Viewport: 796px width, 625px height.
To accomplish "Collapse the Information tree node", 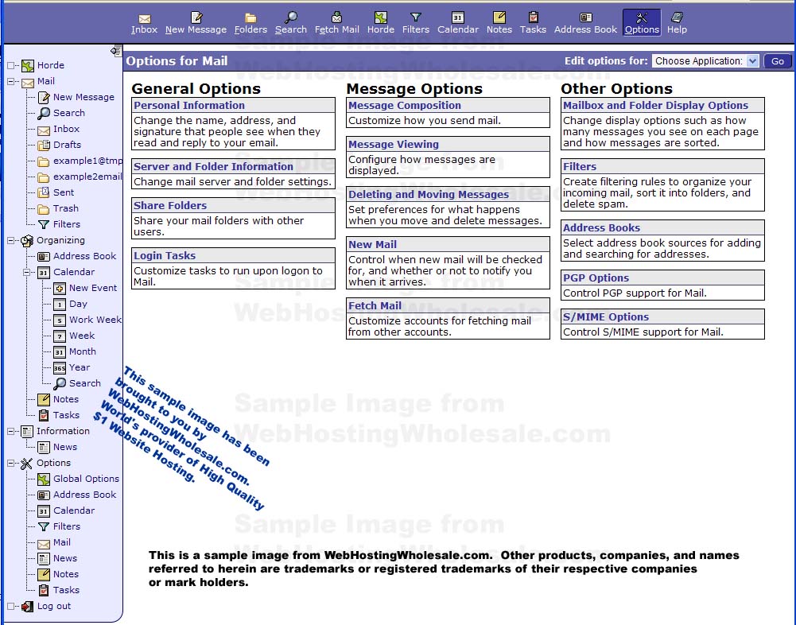I will [10, 431].
